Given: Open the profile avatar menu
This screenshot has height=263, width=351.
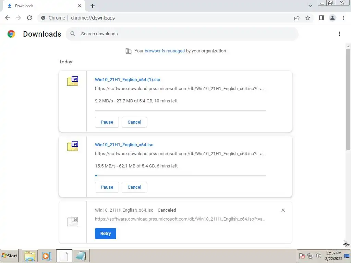Looking at the screenshot, I should 332,18.
